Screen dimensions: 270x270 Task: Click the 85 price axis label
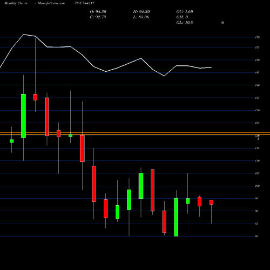pyautogui.click(x=256, y=224)
